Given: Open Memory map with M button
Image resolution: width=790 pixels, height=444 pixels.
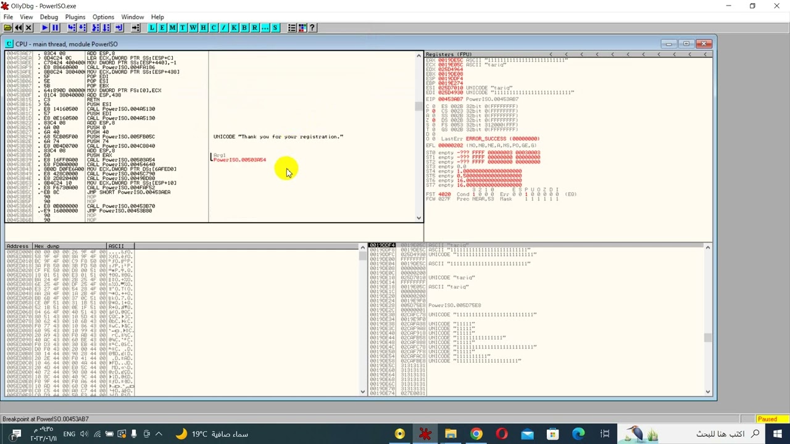Looking at the screenshot, I should tap(172, 28).
